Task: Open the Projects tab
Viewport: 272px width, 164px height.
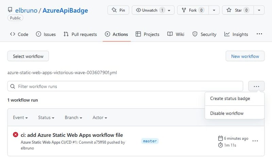Action: [x=148, y=34]
